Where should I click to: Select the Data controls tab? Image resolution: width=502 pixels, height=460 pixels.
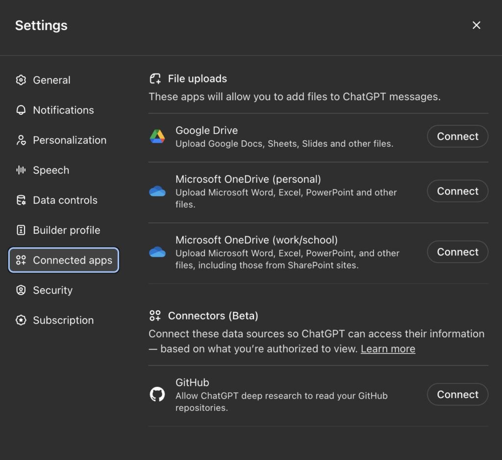click(64, 200)
